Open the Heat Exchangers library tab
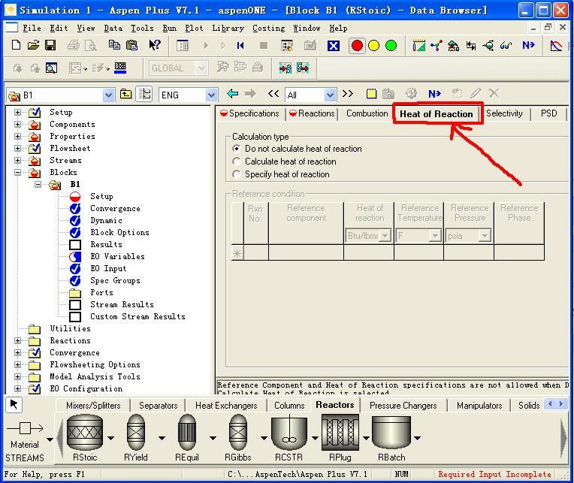This screenshot has width=574, height=483. (x=226, y=406)
